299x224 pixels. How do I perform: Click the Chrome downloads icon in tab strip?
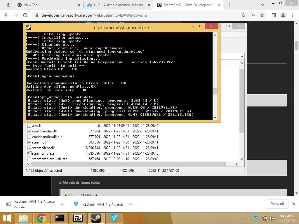coord(8,5)
